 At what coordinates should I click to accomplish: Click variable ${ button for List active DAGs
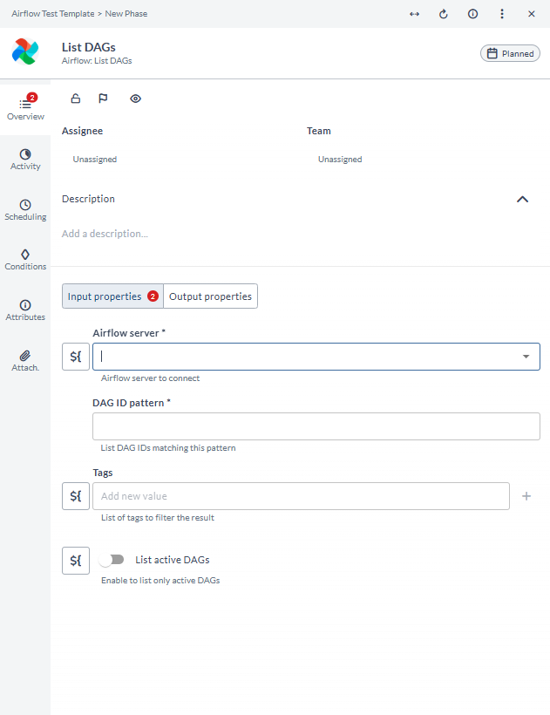pos(76,561)
